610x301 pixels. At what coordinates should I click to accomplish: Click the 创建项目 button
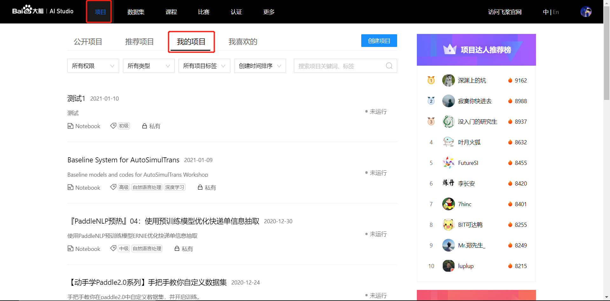coord(379,41)
